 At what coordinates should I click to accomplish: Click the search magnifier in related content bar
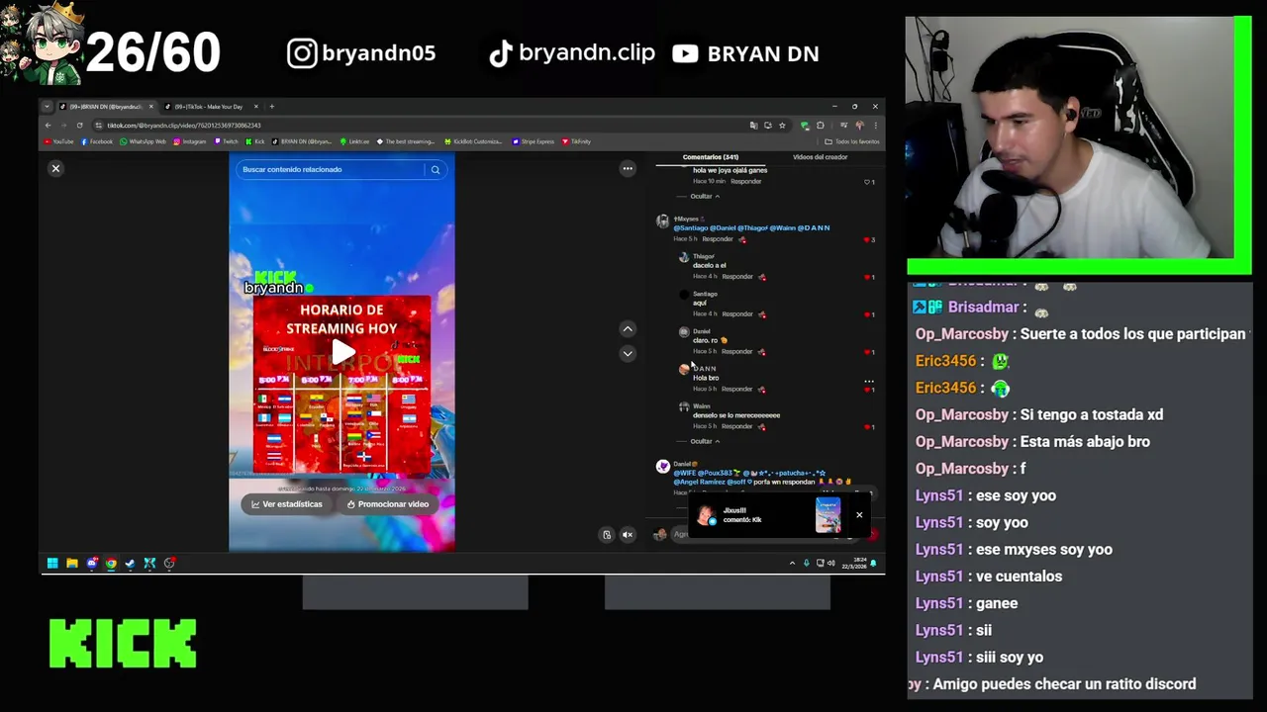[435, 169]
